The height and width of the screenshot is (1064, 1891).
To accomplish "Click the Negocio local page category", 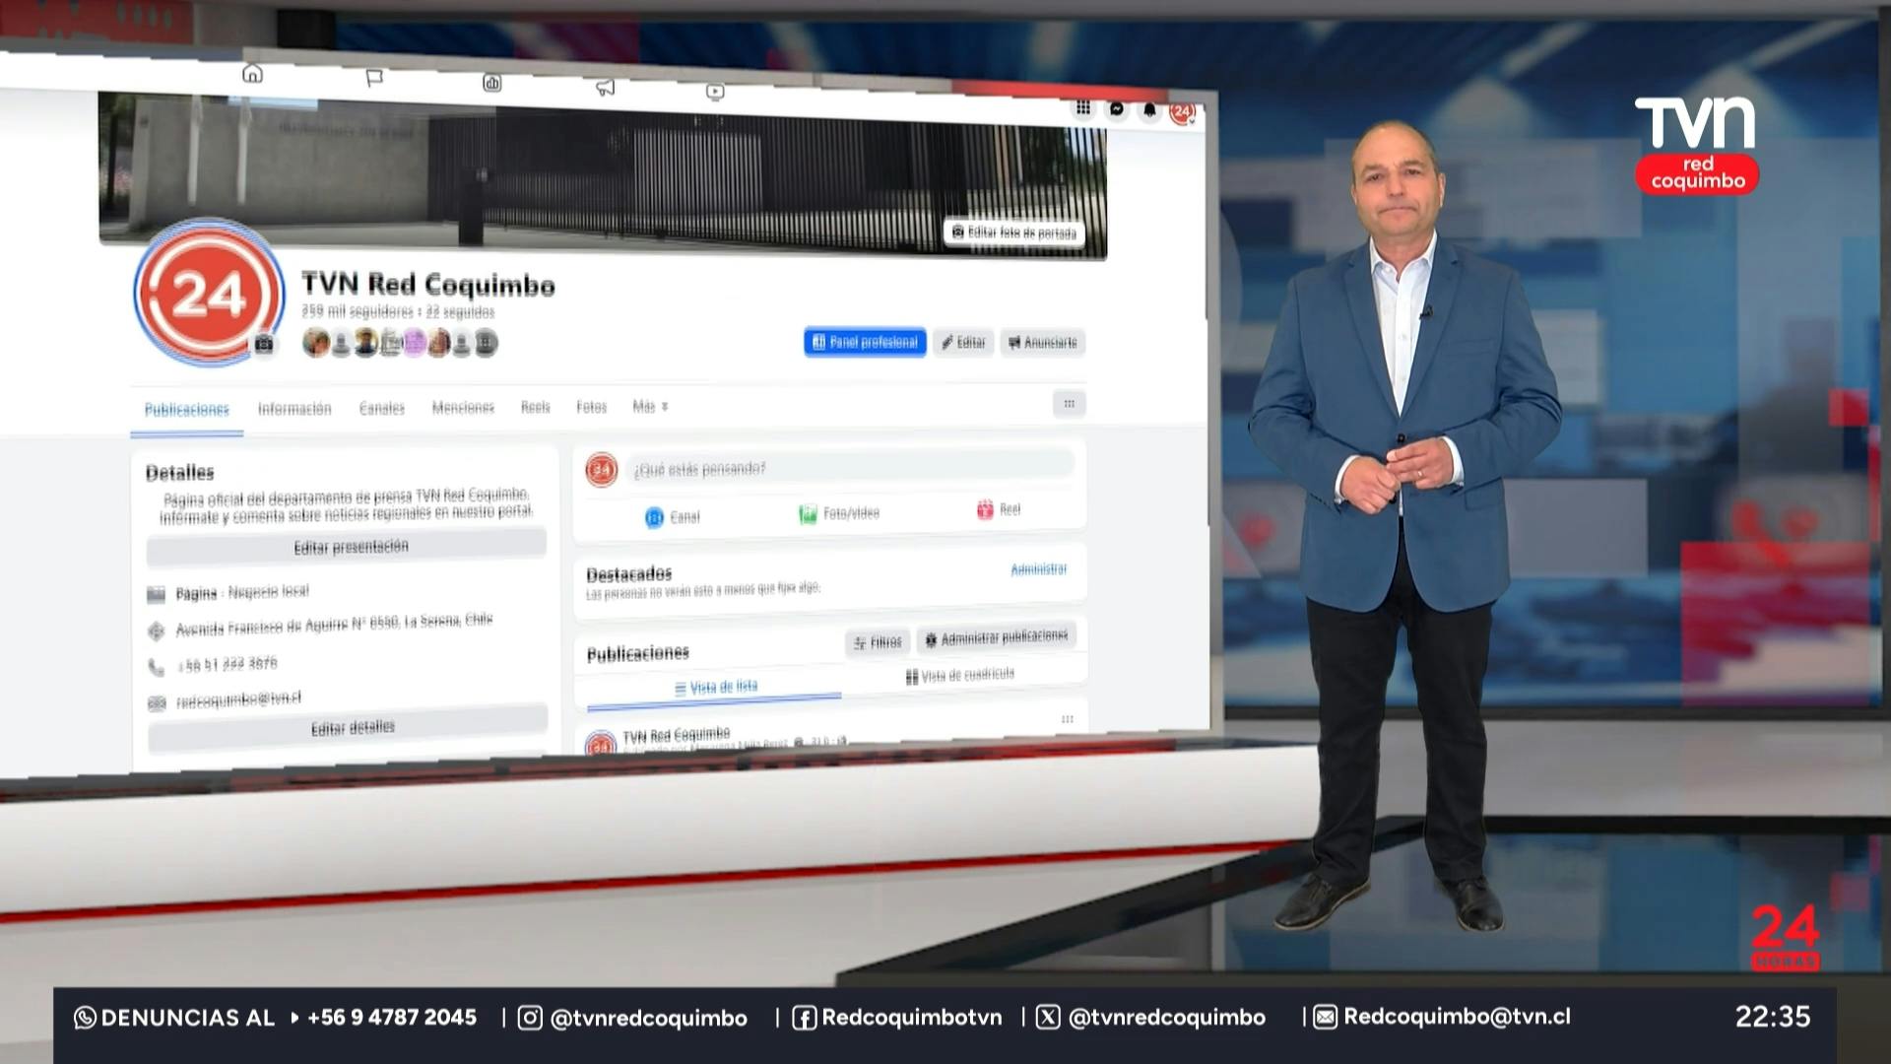I will pos(268,591).
